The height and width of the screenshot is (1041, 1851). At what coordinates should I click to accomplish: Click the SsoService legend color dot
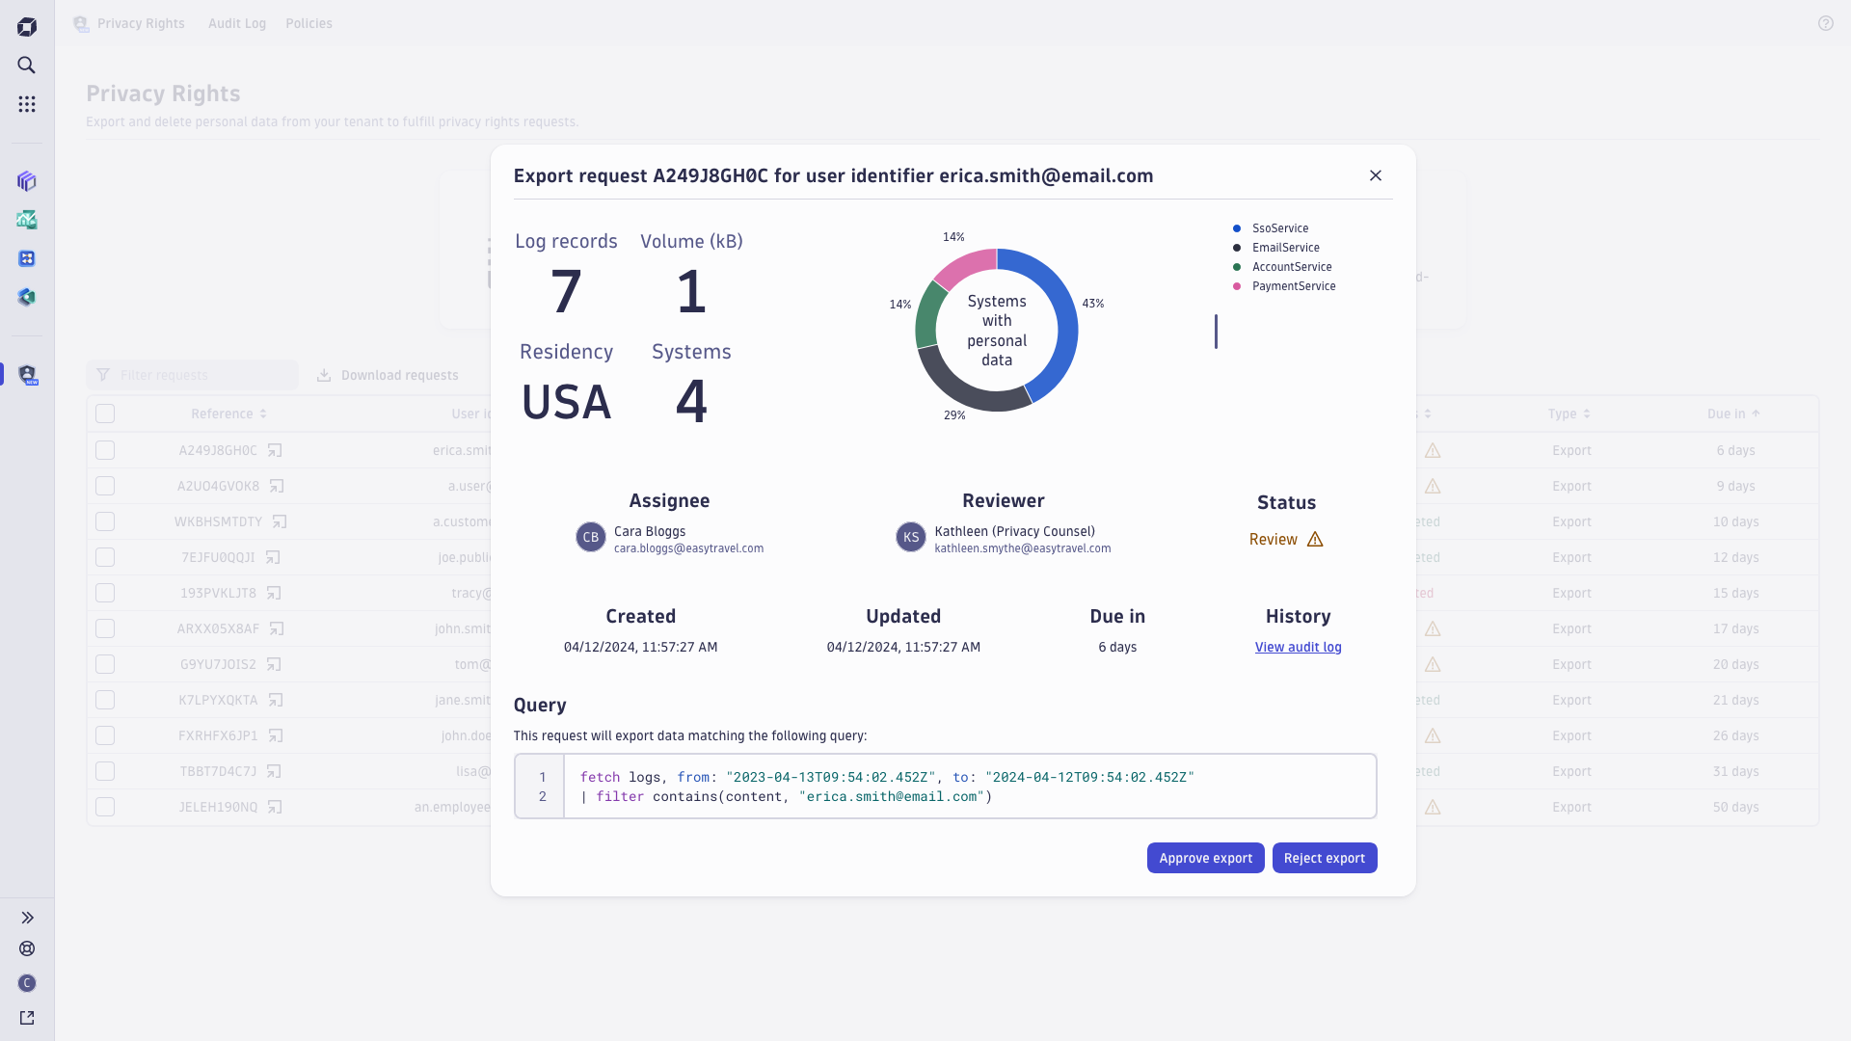pyautogui.click(x=1237, y=228)
